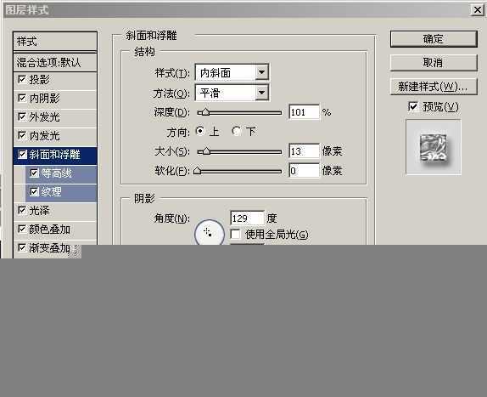Uncheck the 渐变叠加 checkbox

pyautogui.click(x=22, y=247)
